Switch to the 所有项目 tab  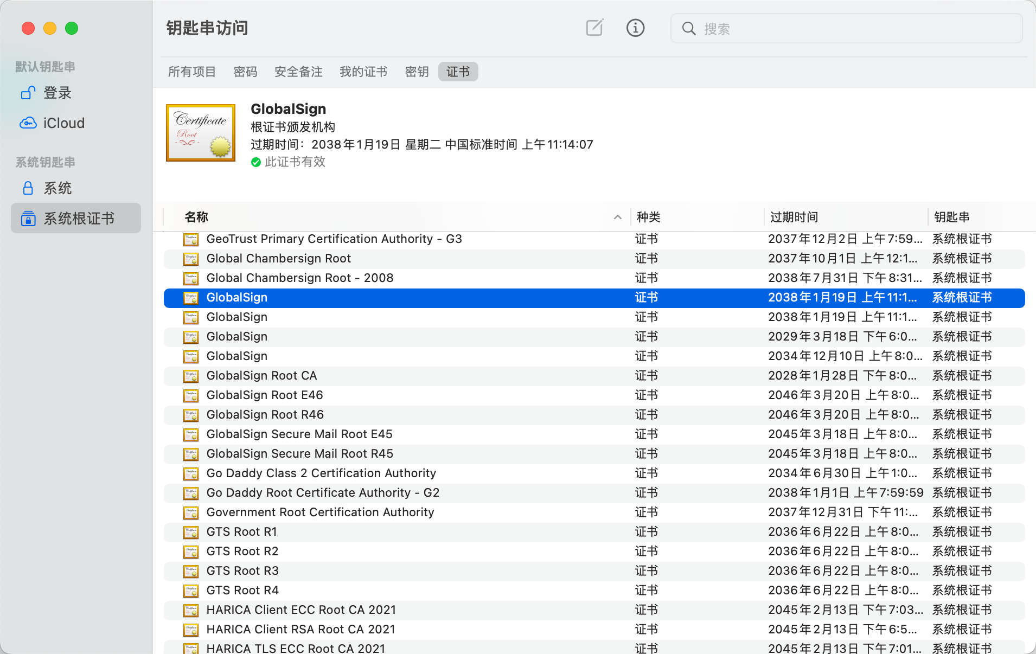coord(192,72)
